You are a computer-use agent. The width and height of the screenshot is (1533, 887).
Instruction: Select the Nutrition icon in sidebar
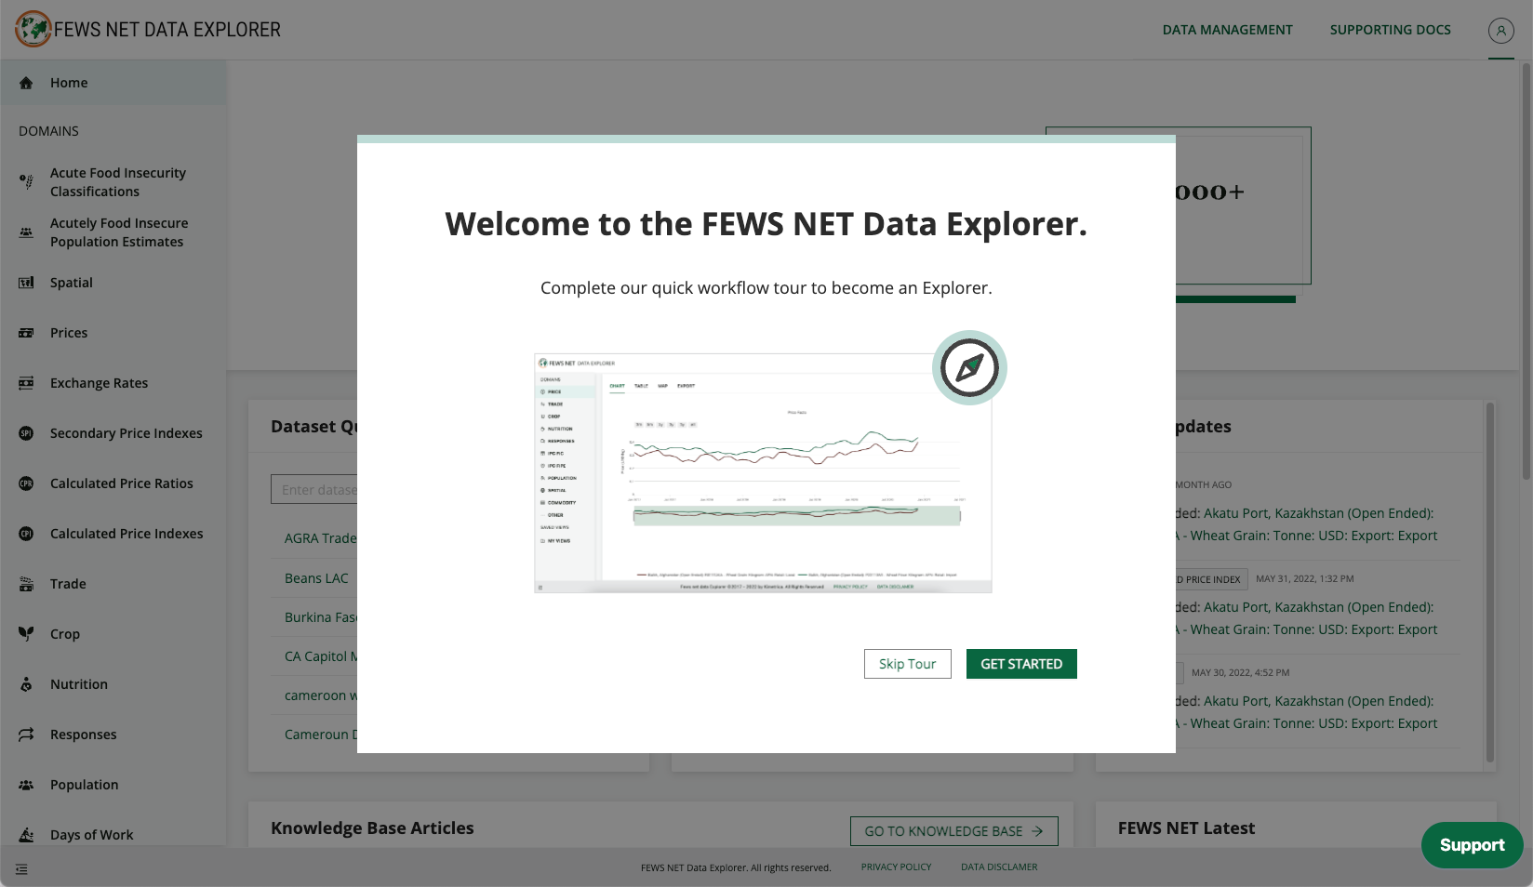click(26, 684)
